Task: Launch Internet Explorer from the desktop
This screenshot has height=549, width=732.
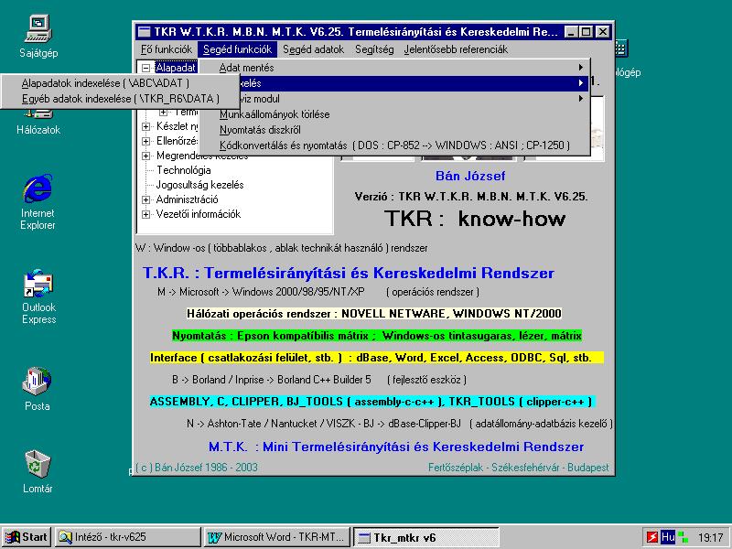Action: [x=38, y=201]
